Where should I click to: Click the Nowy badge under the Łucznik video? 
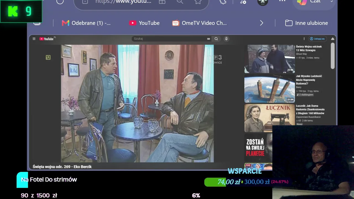coord(300,124)
